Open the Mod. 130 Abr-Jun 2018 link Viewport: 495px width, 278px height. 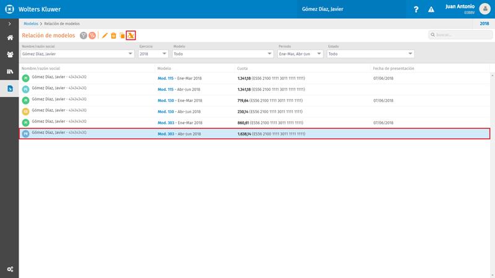(179, 112)
